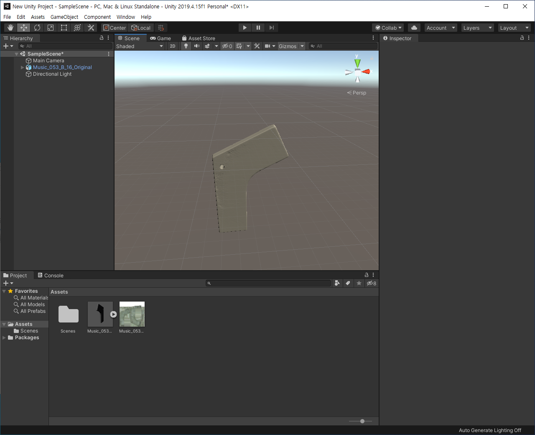This screenshot has width=535, height=435.
Task: Save search star icon in Project
Action: [359, 283]
